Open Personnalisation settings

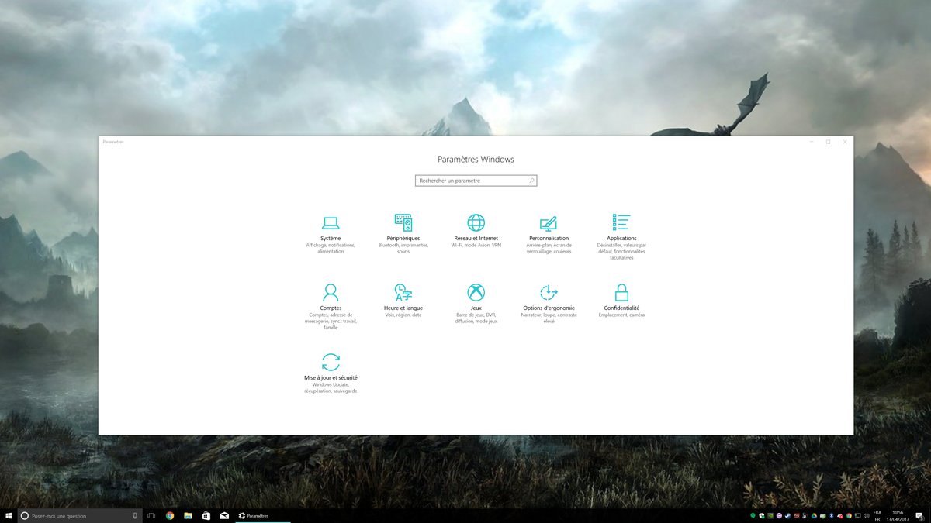[549, 229]
